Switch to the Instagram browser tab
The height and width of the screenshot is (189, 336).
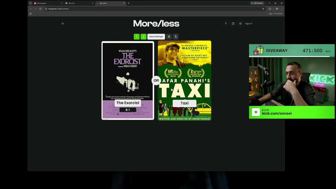47,3
